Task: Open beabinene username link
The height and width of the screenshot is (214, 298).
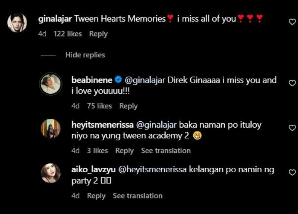Action: pyautogui.click(x=92, y=80)
